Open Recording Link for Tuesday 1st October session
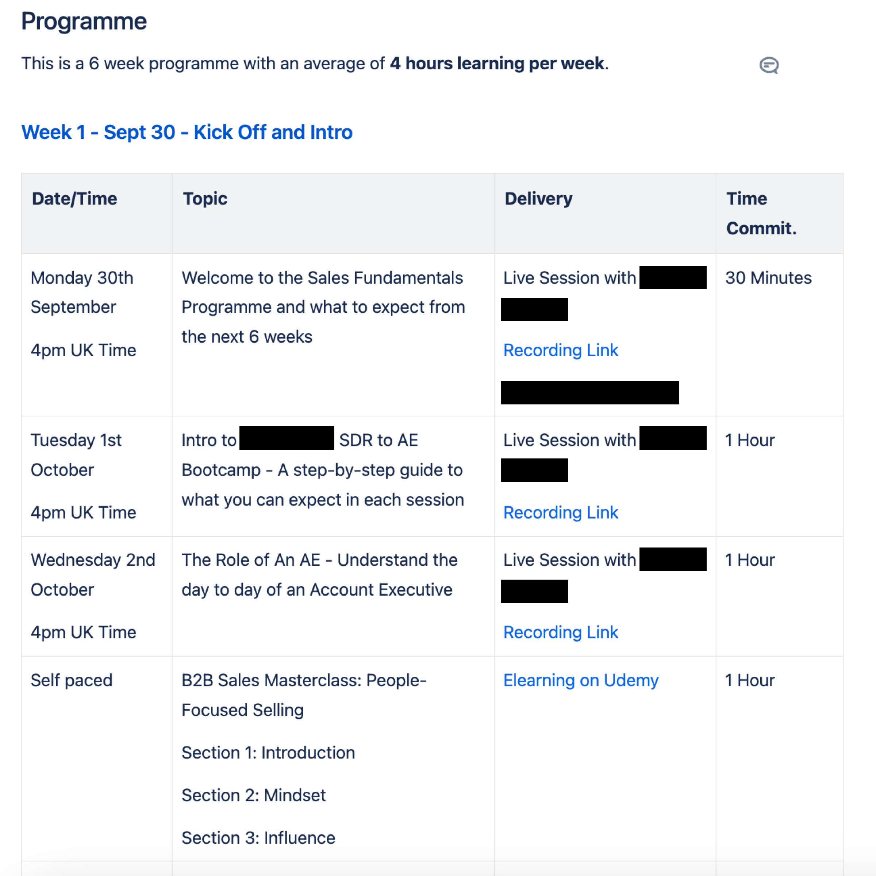This screenshot has width=876, height=876. click(x=560, y=512)
